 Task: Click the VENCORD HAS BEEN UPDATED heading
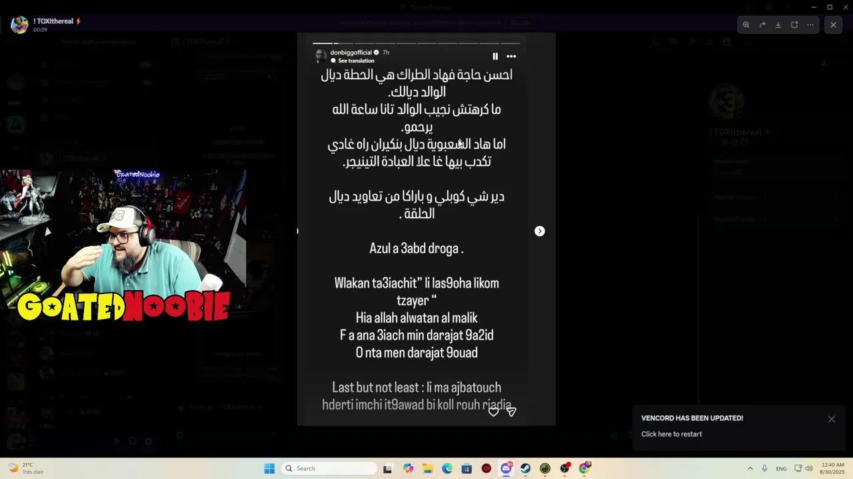pos(692,418)
